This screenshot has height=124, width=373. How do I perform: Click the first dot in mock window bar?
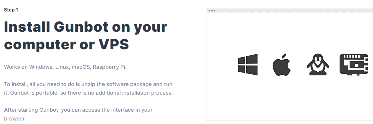[x=209, y=11]
